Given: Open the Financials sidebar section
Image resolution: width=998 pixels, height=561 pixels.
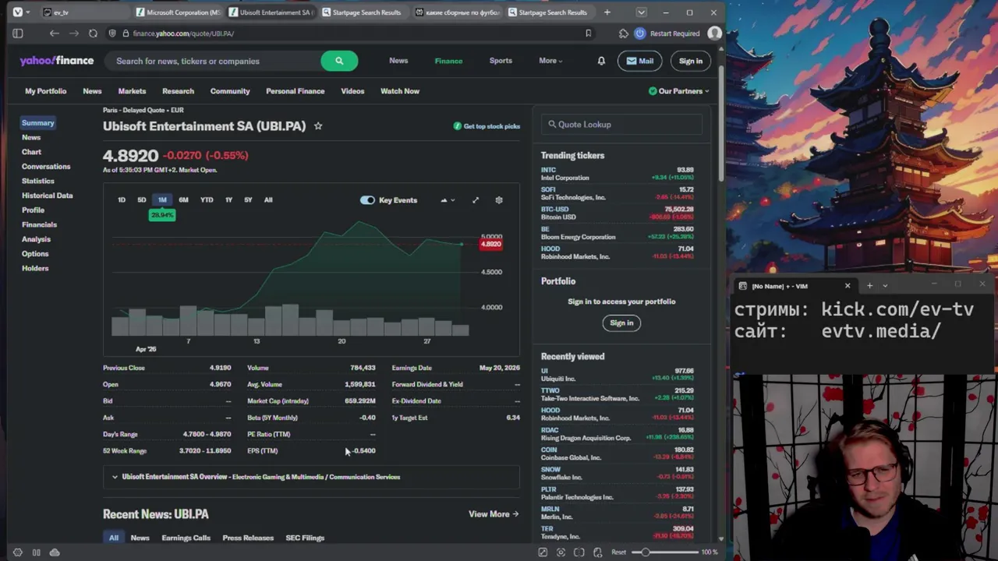Looking at the screenshot, I should point(39,224).
